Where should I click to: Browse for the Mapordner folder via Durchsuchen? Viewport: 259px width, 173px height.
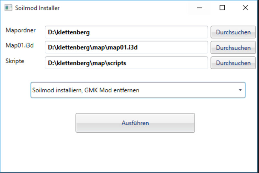point(233,32)
